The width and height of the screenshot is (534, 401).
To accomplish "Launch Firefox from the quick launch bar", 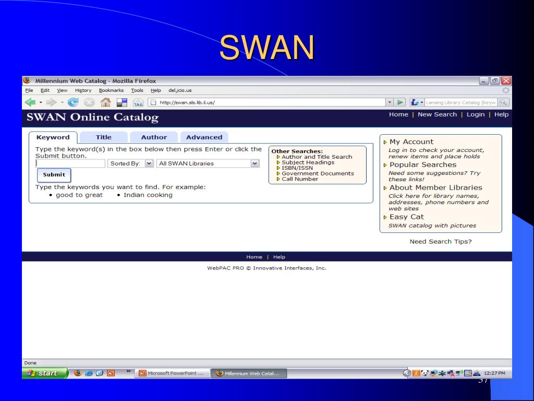I will 78,373.
